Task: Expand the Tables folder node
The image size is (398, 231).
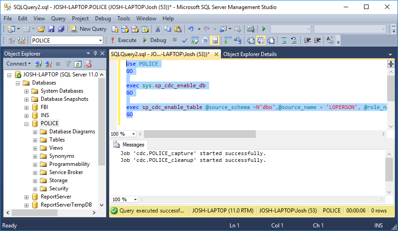Action: tap(35, 140)
